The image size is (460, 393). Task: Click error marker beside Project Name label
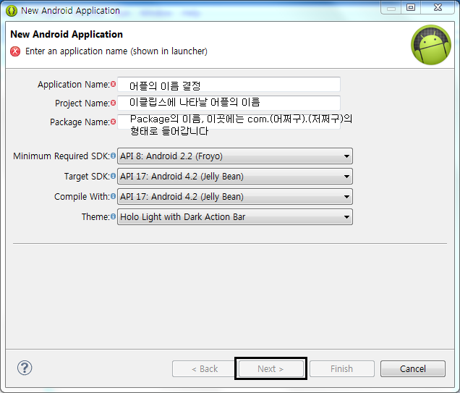pos(114,103)
